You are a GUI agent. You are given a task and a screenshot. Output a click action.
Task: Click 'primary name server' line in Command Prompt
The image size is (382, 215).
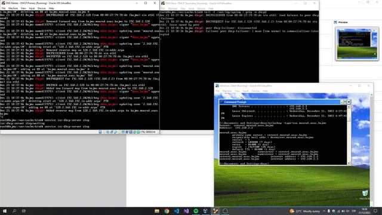[269, 135]
